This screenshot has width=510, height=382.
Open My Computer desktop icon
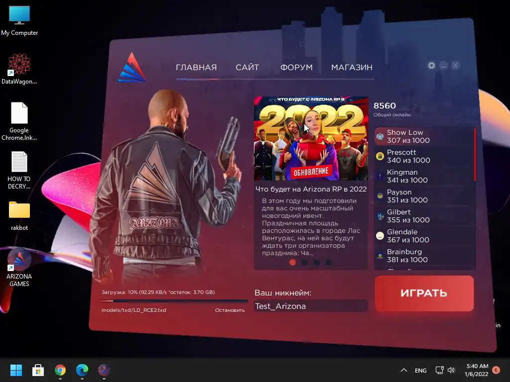tap(19, 20)
